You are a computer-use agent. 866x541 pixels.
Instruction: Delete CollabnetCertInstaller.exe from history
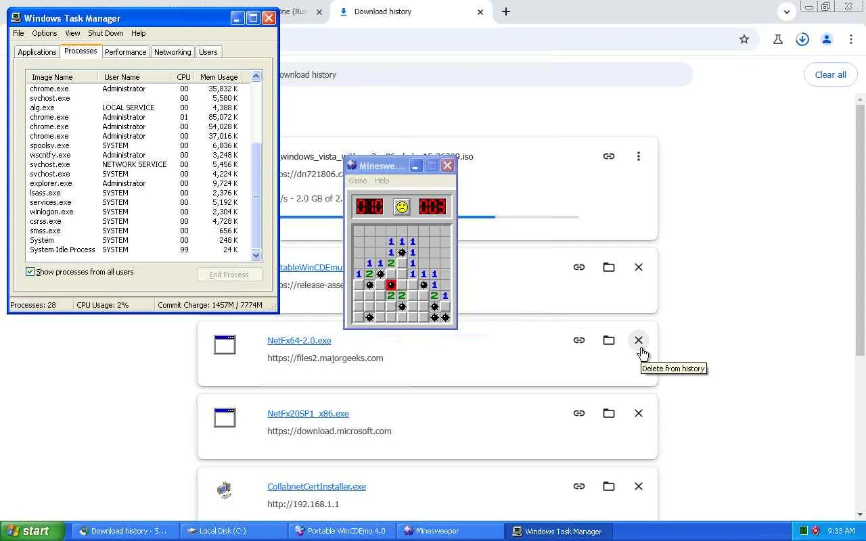click(639, 486)
